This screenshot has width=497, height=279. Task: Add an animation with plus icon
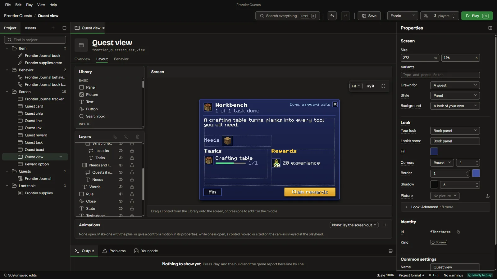click(385, 225)
